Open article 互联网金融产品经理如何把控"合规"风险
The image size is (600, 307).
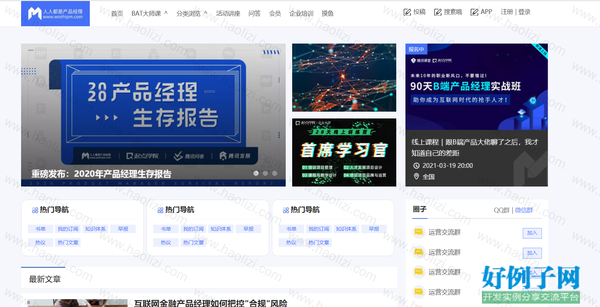point(211,303)
